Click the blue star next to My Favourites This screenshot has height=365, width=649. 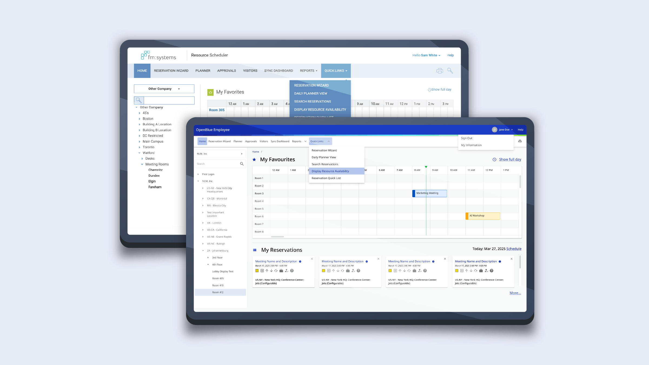(254, 160)
